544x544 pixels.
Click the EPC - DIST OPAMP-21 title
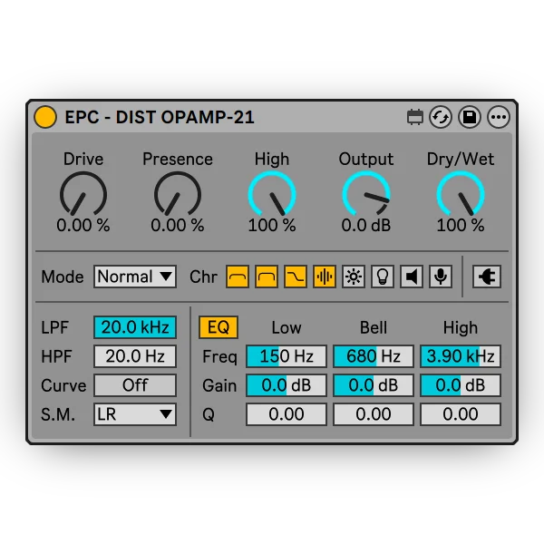(x=160, y=117)
